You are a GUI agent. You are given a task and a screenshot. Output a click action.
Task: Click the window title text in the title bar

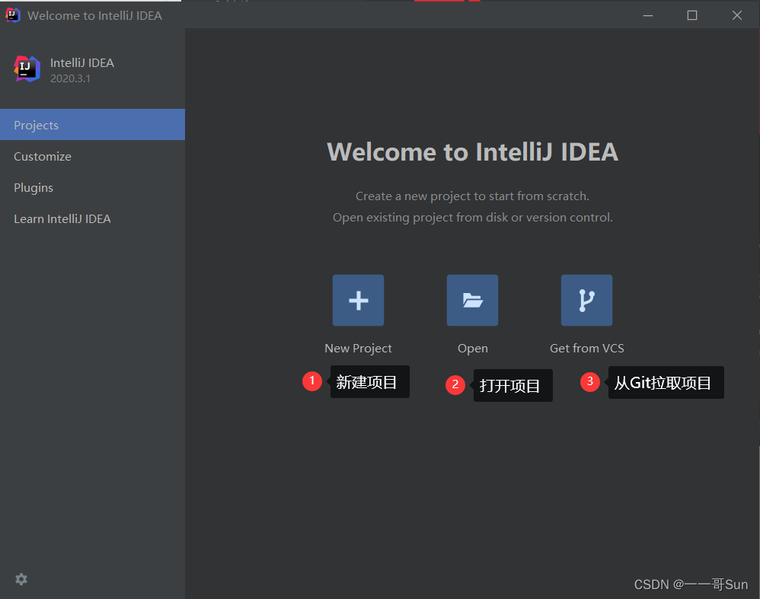coord(95,15)
